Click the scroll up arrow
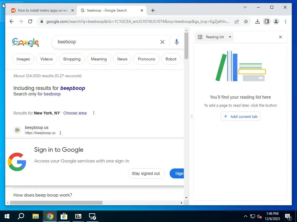Viewport: 297px width, 222px height. (186, 30)
